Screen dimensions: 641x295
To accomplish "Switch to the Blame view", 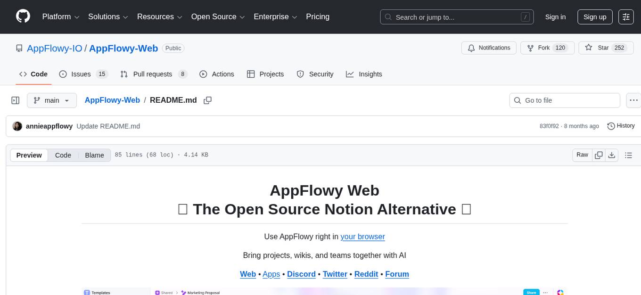I will [94, 155].
